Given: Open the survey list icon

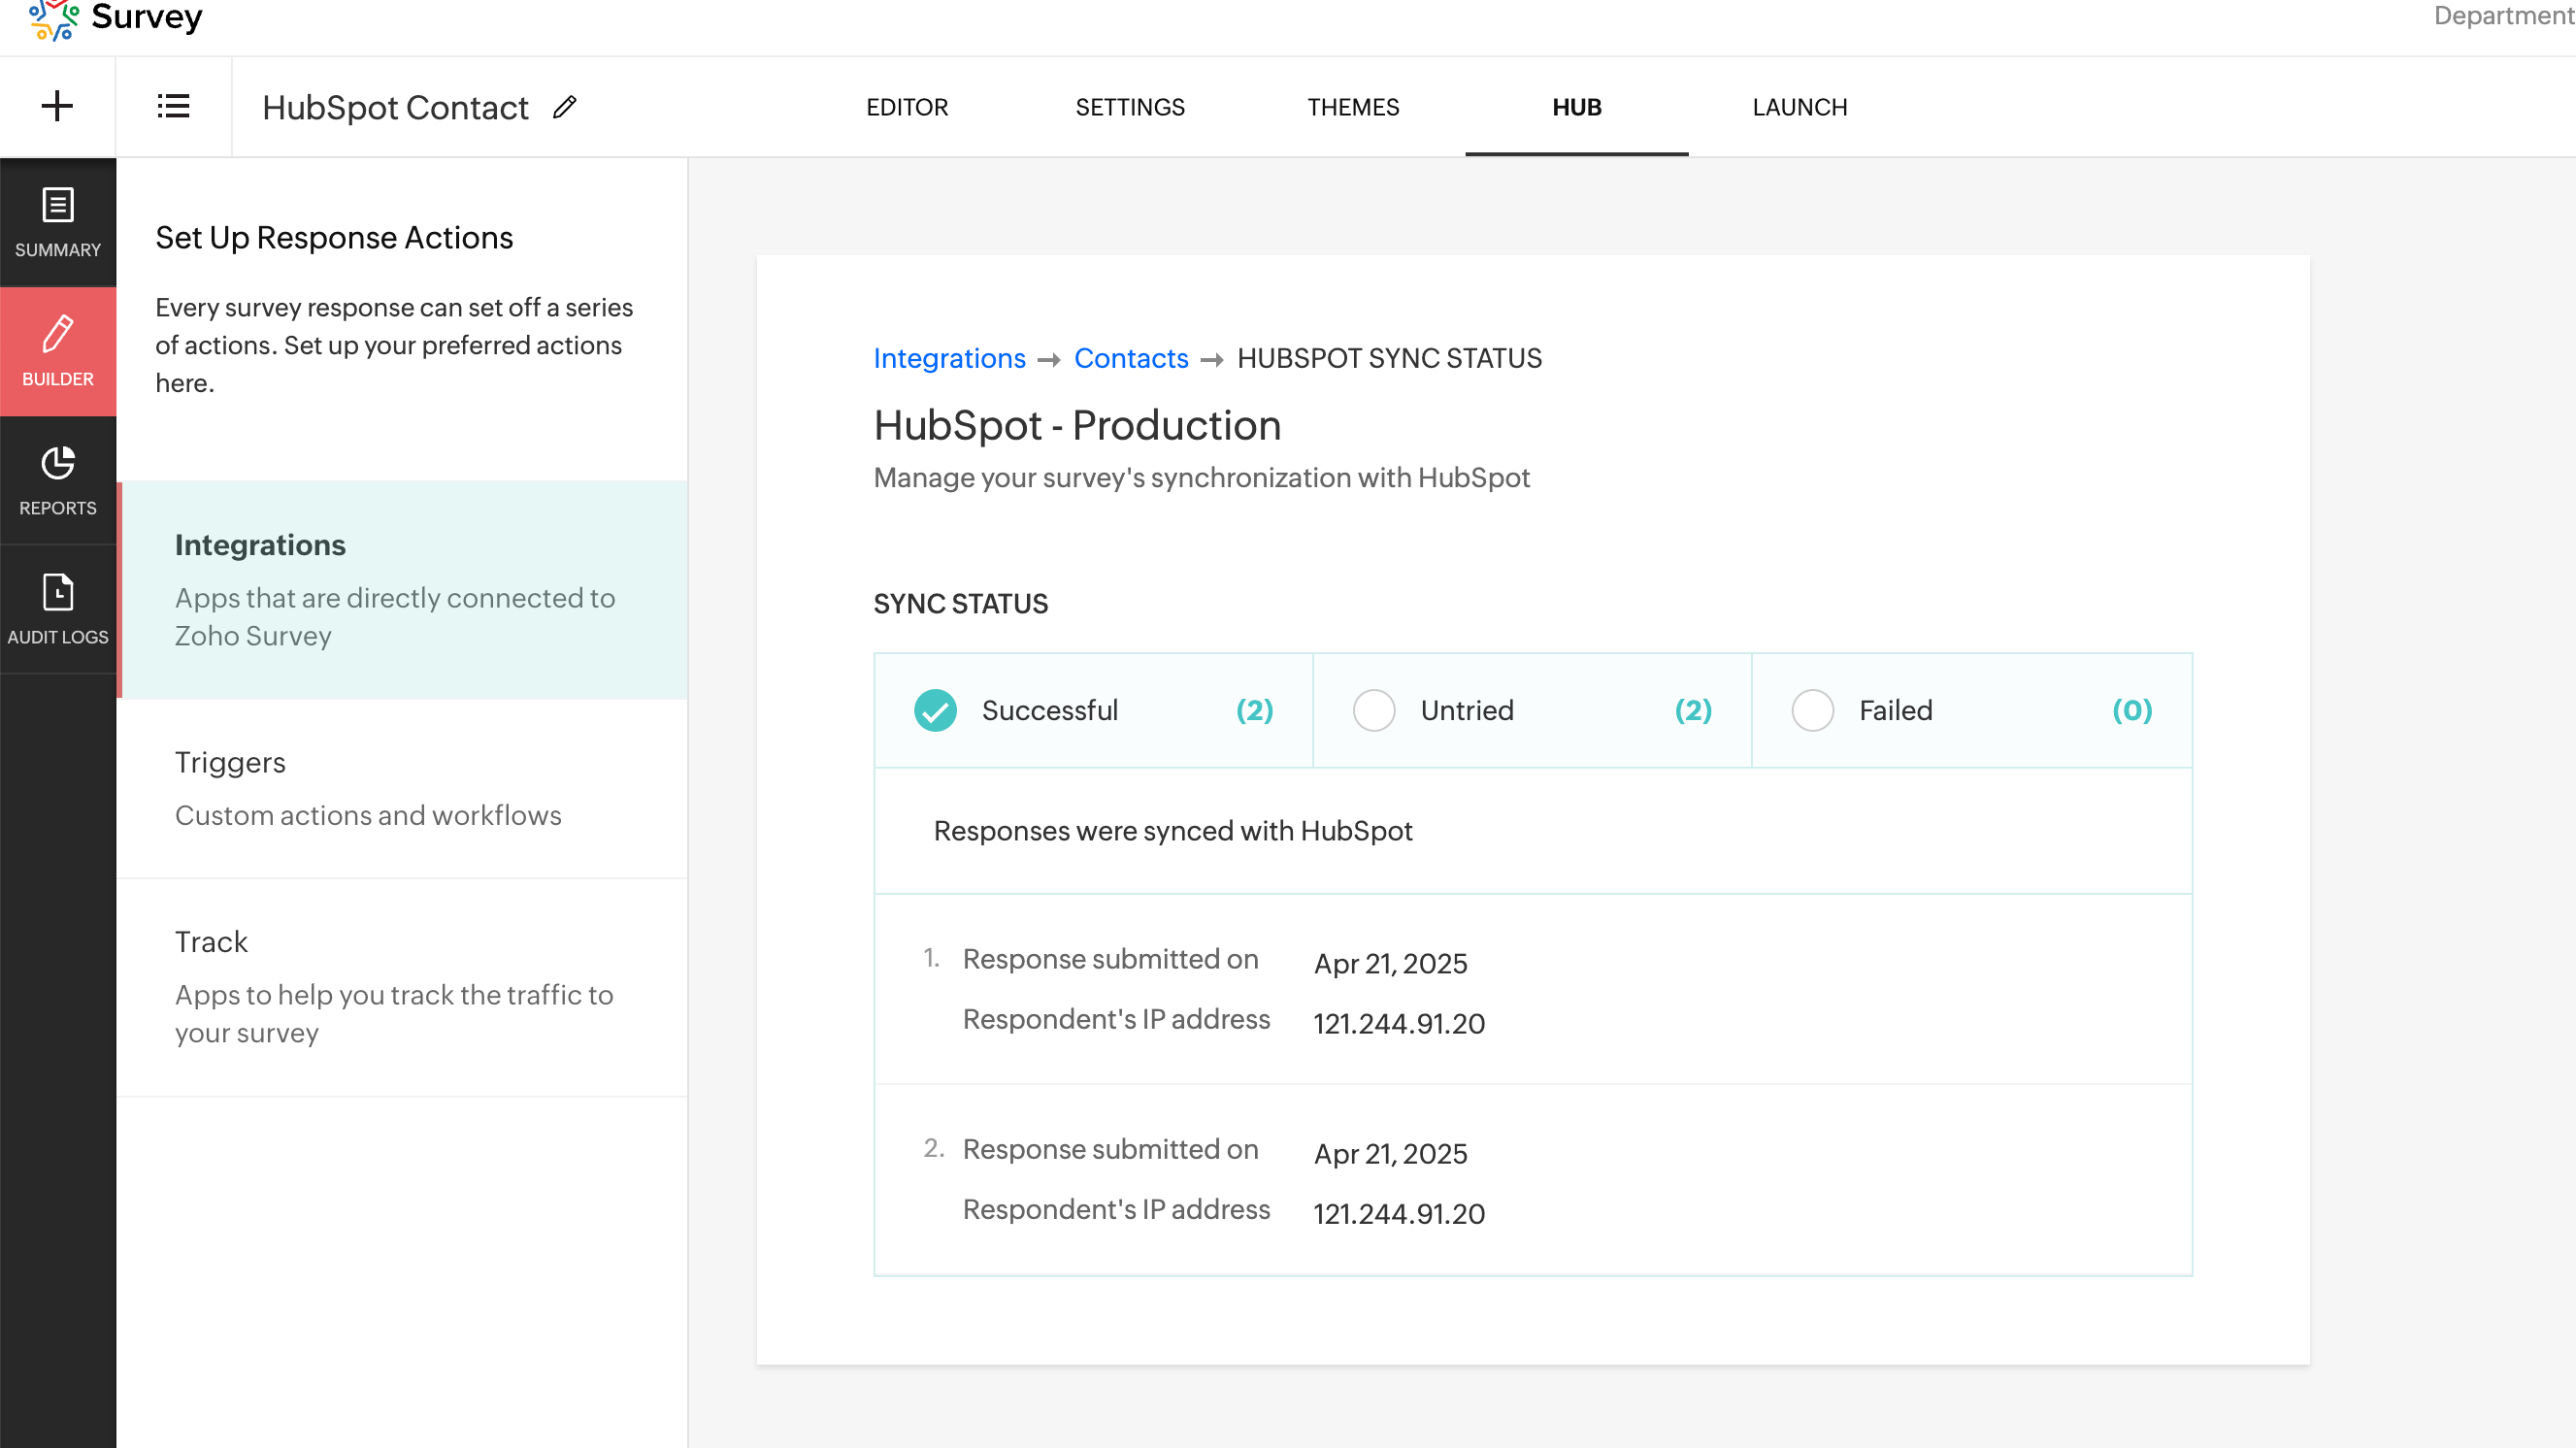Looking at the screenshot, I should coord(173,106).
